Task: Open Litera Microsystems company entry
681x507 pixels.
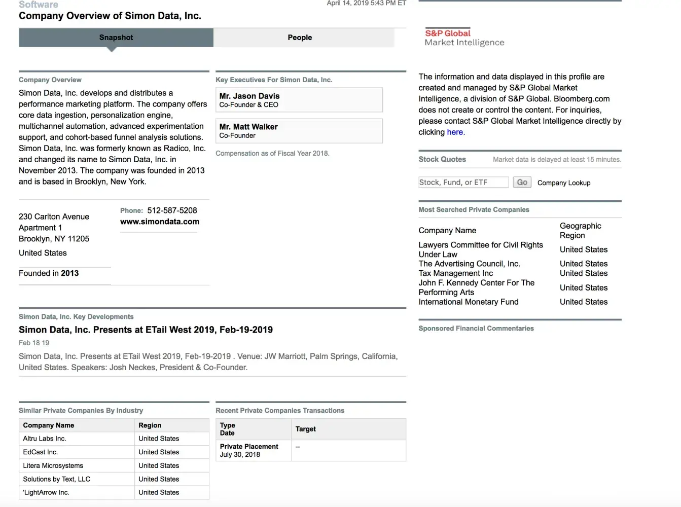Action: pos(53,465)
